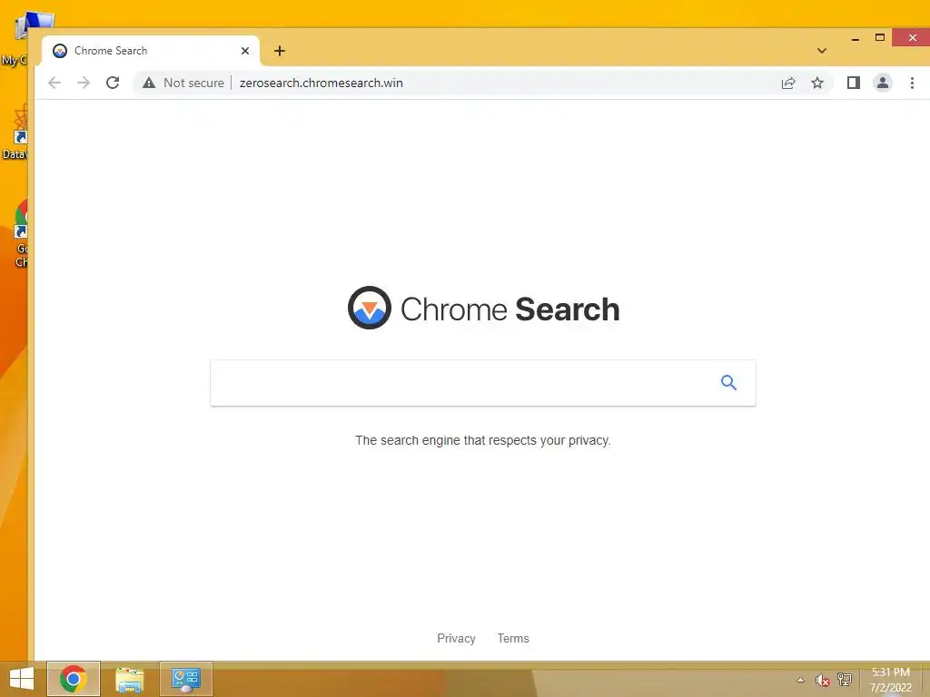The height and width of the screenshot is (697, 930).
Task: Click the back navigation arrow
Action: click(54, 83)
